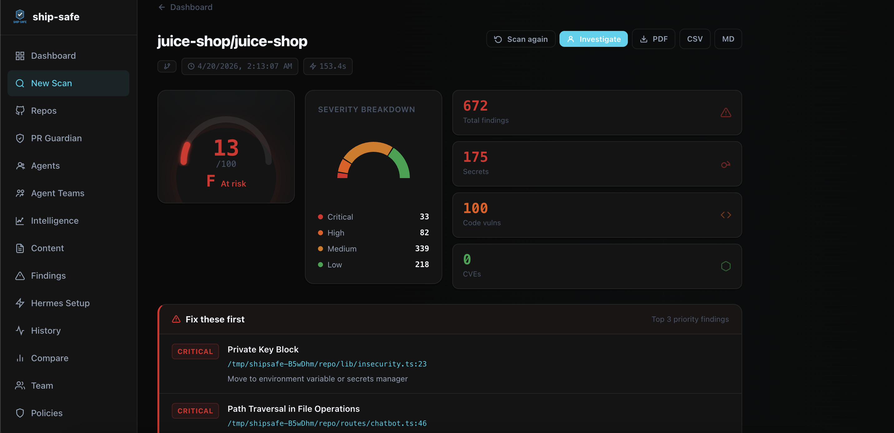Export report as MD
This screenshot has height=433, width=894.
pos(728,39)
